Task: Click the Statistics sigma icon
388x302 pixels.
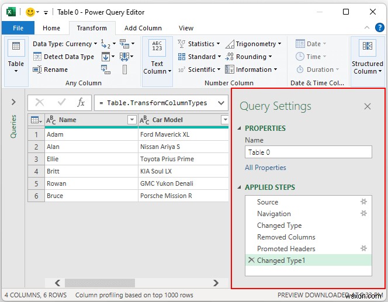Action: tap(181, 44)
